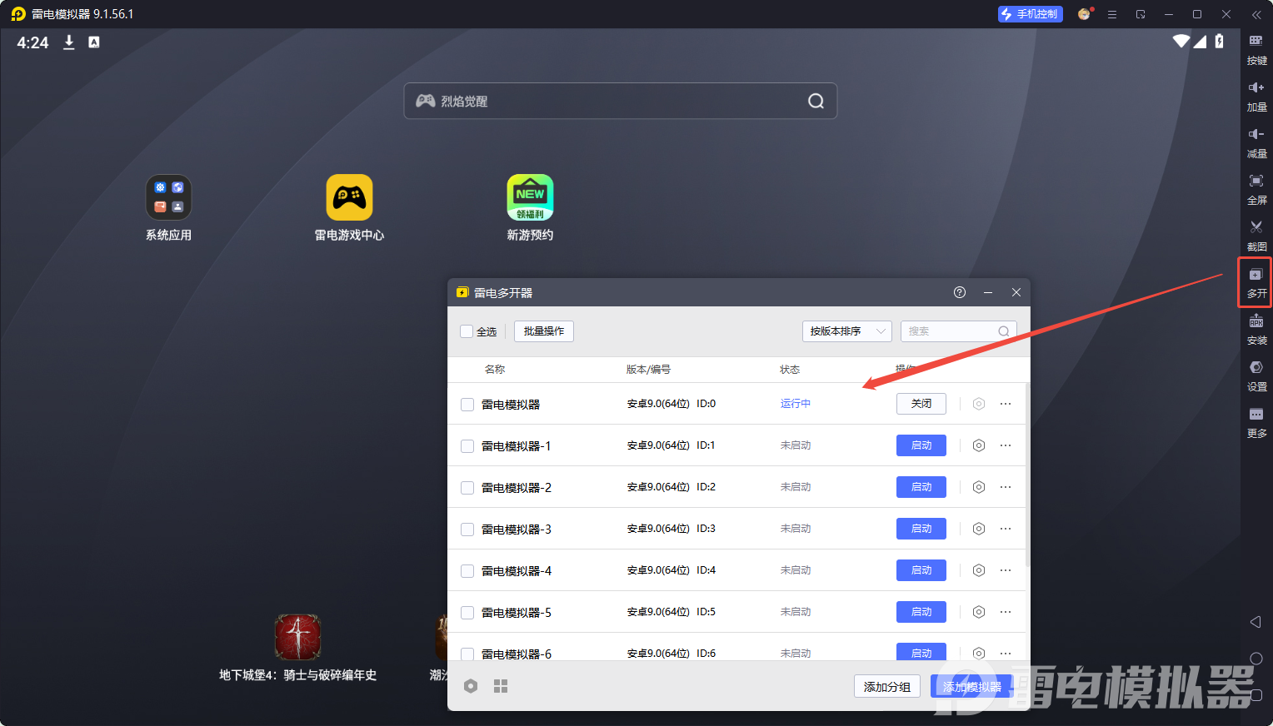
Task: Click the download arrow in Android status bar
Action: (x=69, y=42)
